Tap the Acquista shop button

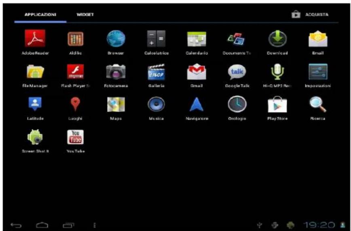coord(310,15)
